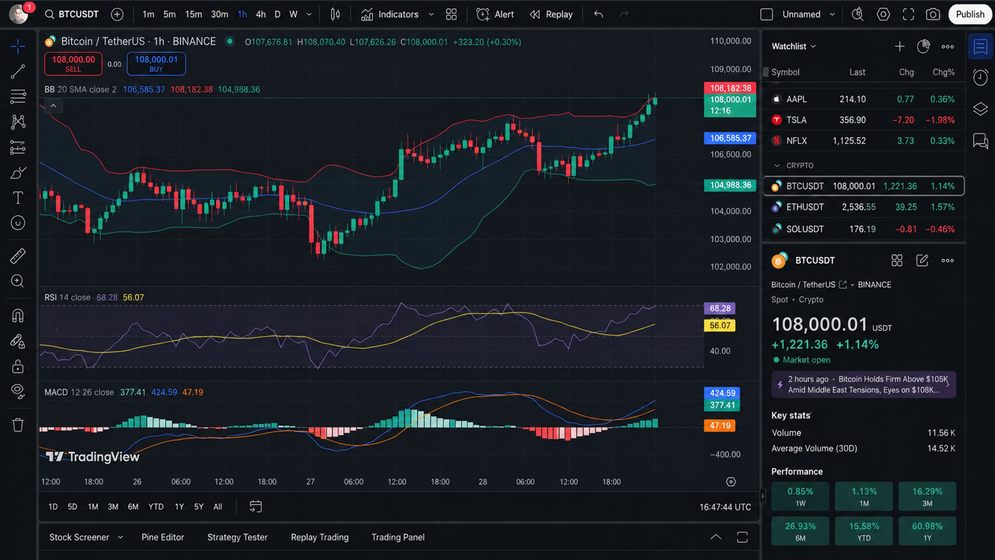Open the alerts clock icon in right sidebar
995x560 pixels.
pos(980,77)
